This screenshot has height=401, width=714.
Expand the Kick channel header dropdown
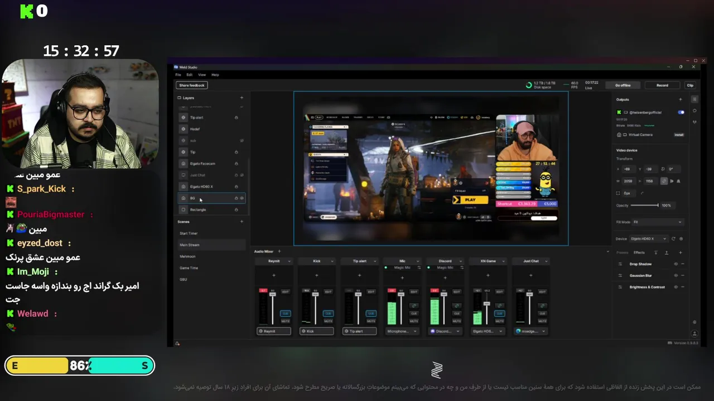point(332,261)
